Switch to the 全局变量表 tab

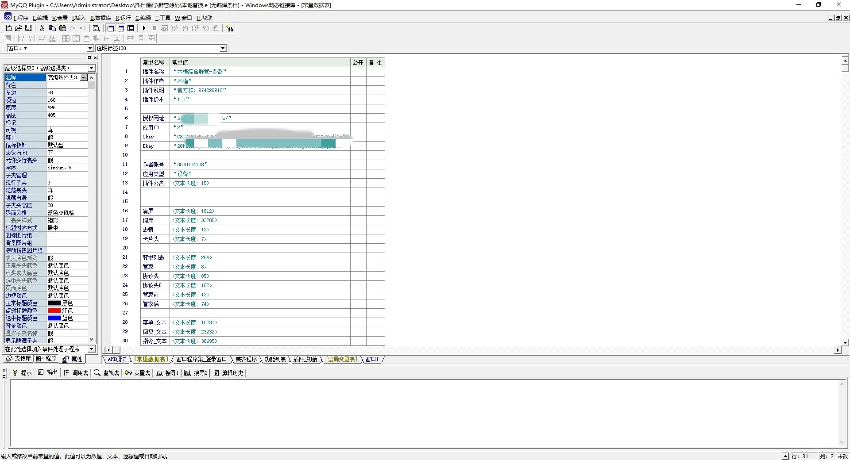point(341,360)
